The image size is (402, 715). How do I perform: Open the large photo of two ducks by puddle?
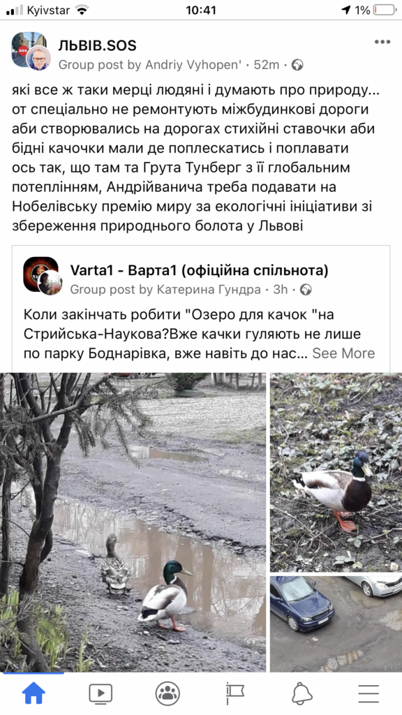(x=133, y=522)
